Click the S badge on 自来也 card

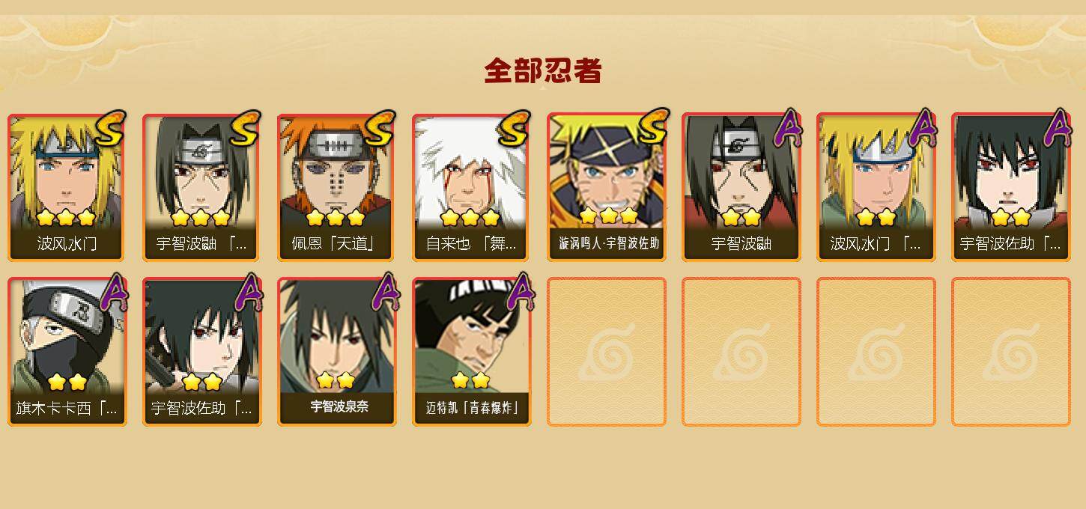coord(515,129)
